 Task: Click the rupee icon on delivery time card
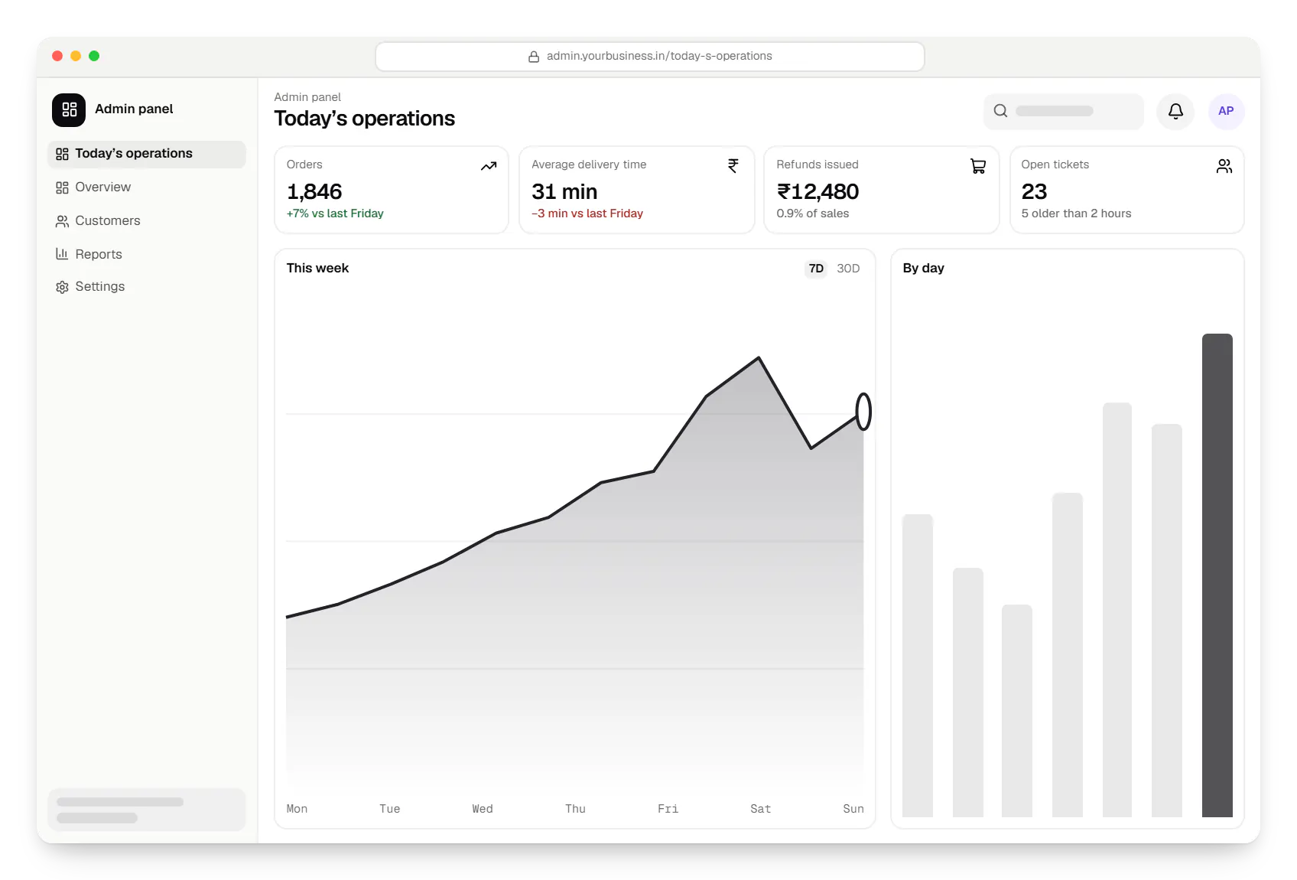tap(733, 166)
